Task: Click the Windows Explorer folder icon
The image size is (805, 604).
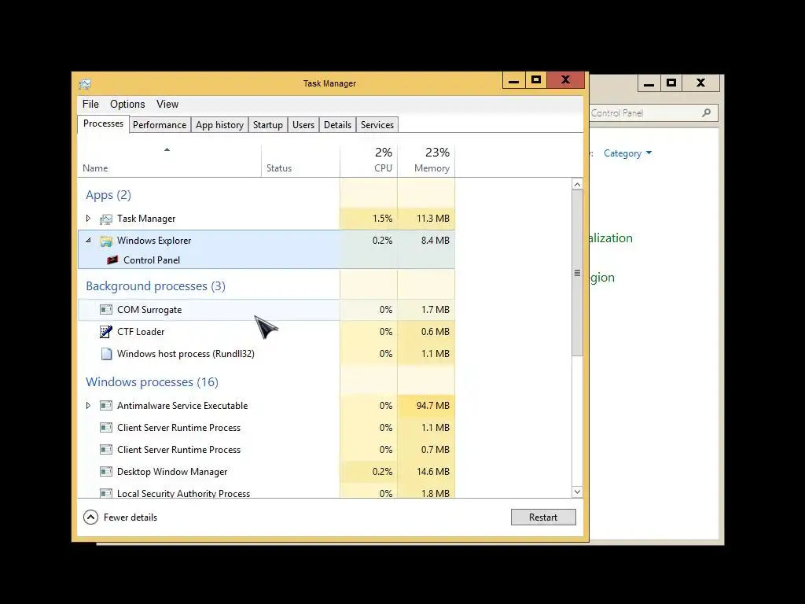Action: click(106, 241)
